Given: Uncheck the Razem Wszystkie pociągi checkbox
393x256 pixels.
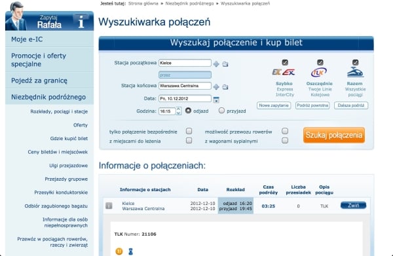Looking at the screenshot, I should pos(356,62).
